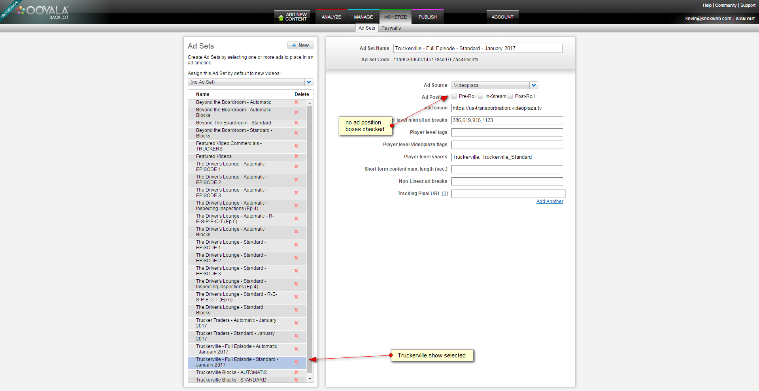Image resolution: width=759 pixels, height=391 pixels.
Task: Create a New ad set
Action: point(300,45)
